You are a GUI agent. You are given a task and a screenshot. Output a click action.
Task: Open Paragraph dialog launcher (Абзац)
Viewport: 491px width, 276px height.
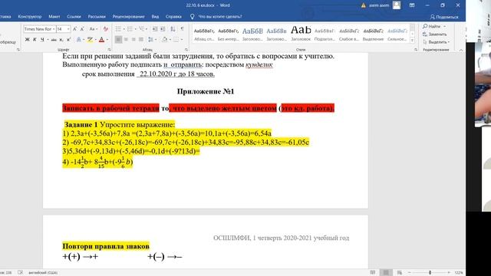[x=186, y=50]
